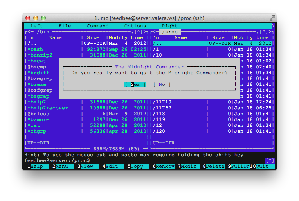This screenshot has height=201, width=299.
Task: Select the *bzip2recover file entry
Action: [86, 108]
